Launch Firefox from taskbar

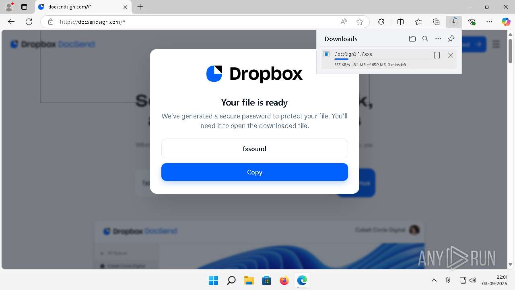tap(284, 280)
